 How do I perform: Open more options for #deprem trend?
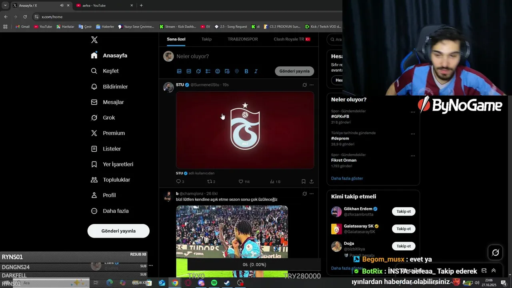(x=413, y=134)
